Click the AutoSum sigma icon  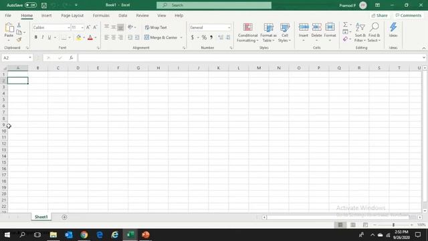click(345, 25)
